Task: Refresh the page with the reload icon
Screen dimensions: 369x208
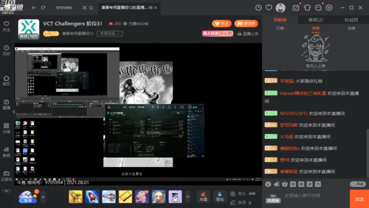Action: click(43, 8)
